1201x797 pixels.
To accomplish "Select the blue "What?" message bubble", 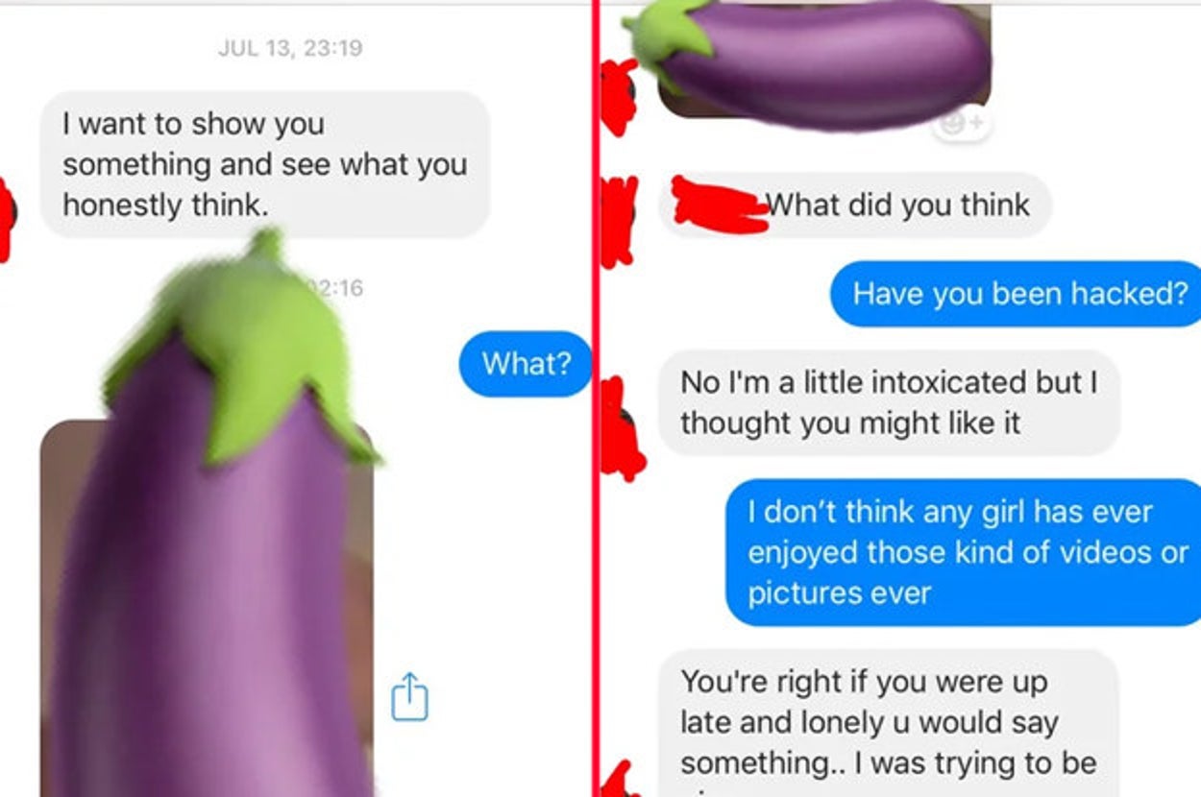I will click(526, 364).
